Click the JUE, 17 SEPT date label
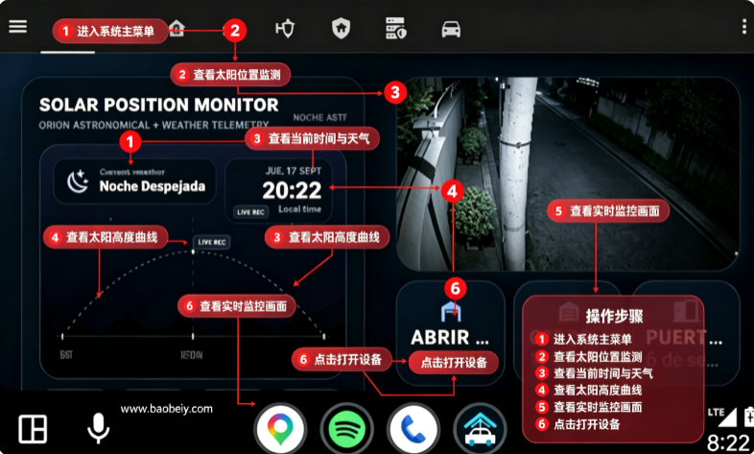This screenshot has height=454, width=754. click(x=294, y=171)
